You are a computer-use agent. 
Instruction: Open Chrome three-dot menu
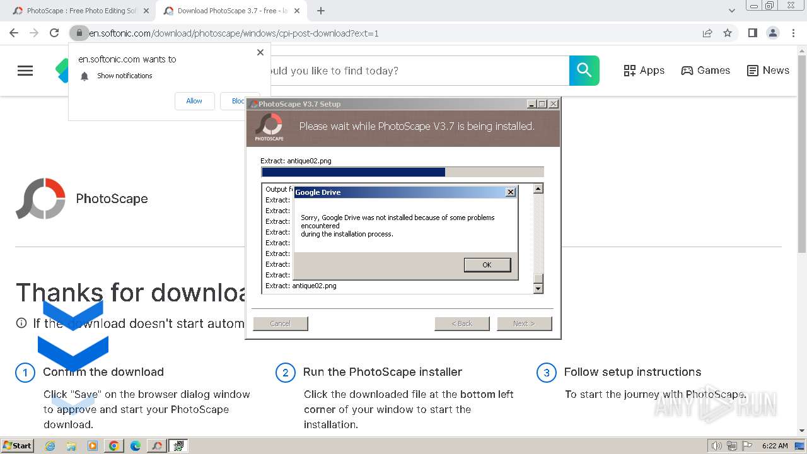793,33
